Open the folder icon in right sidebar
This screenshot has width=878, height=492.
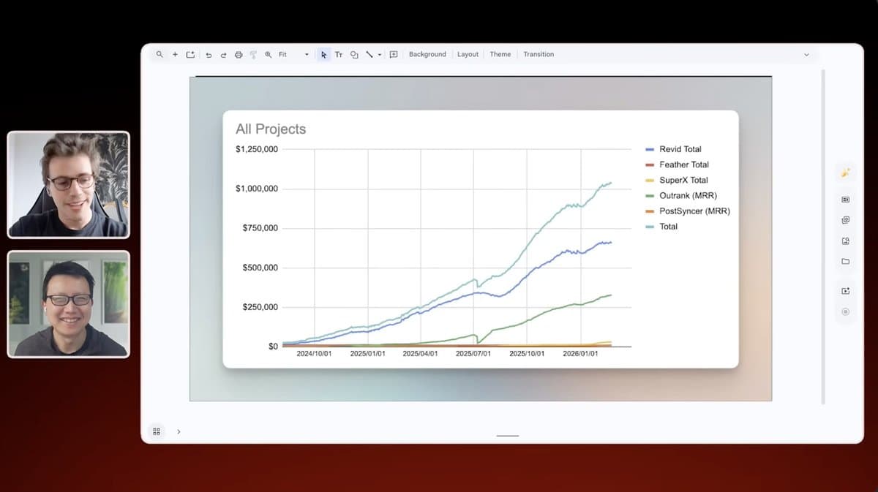click(845, 261)
